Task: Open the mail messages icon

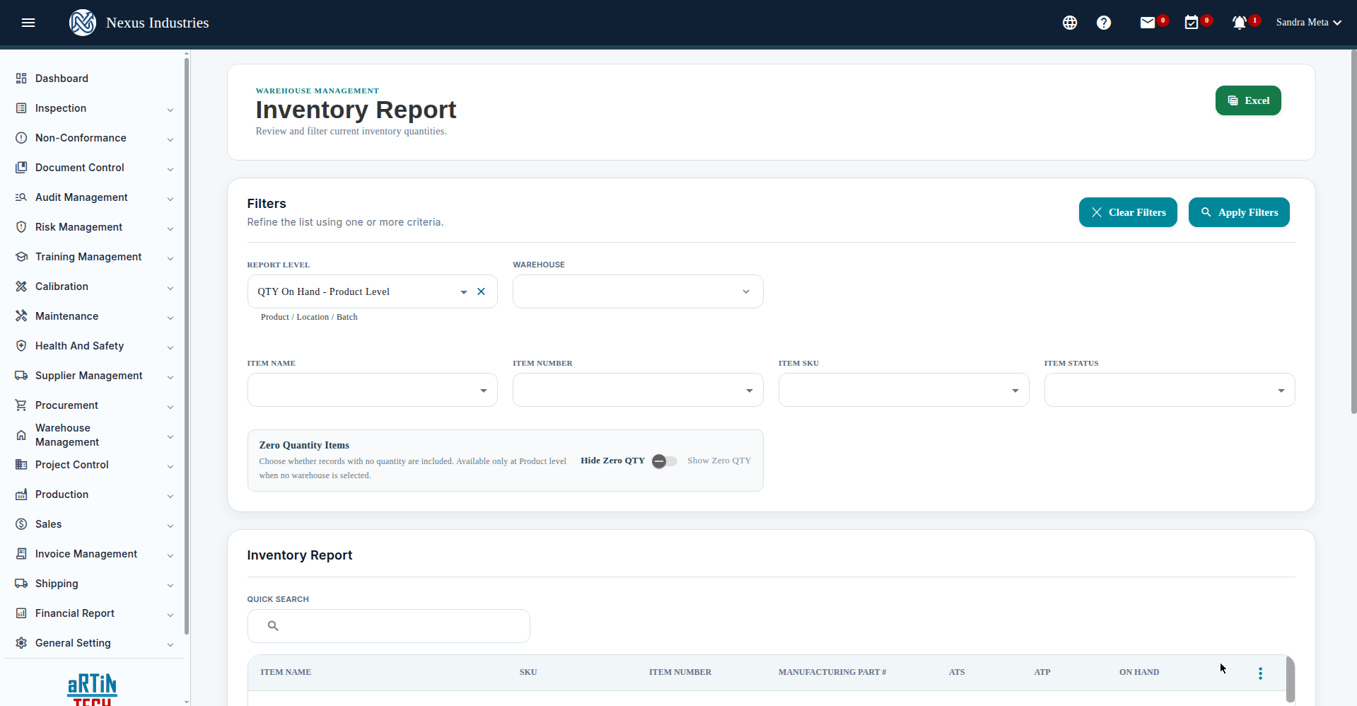Action: point(1148,23)
